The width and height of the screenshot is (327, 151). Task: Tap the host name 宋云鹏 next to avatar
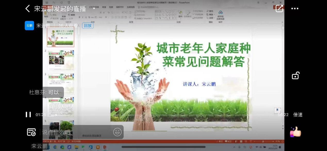click(x=43, y=26)
